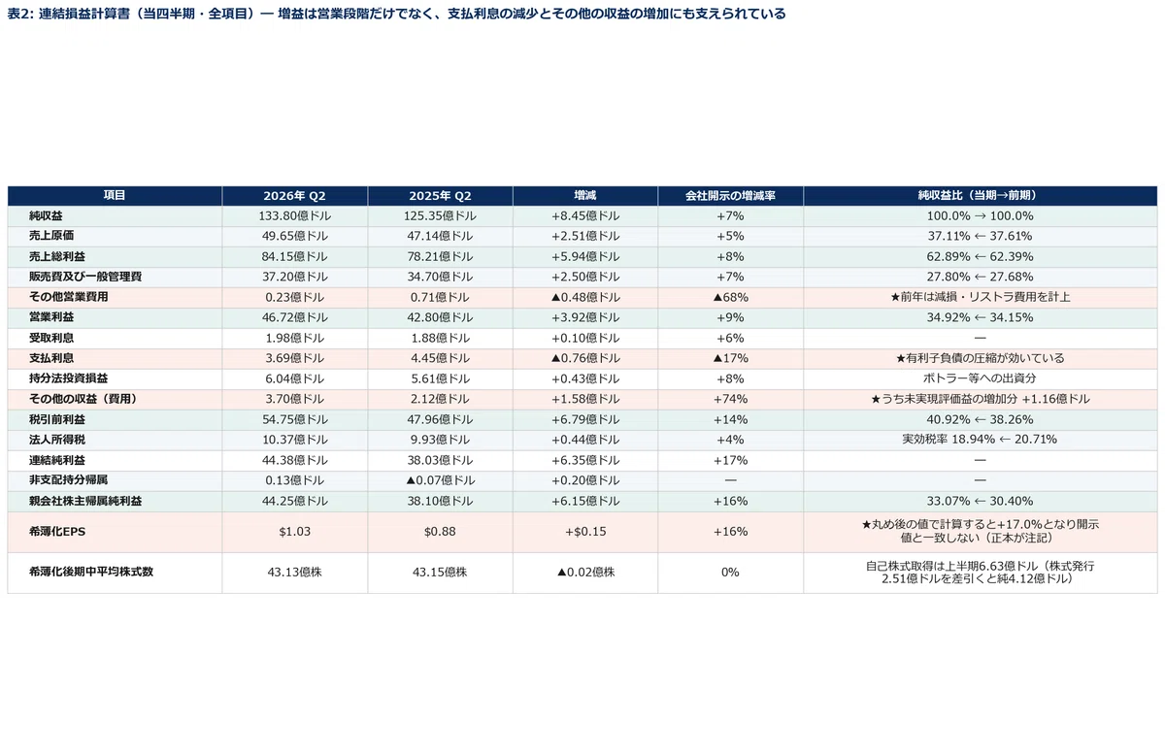
Task: Click the 84.15億ドル cell
Action: (x=294, y=256)
